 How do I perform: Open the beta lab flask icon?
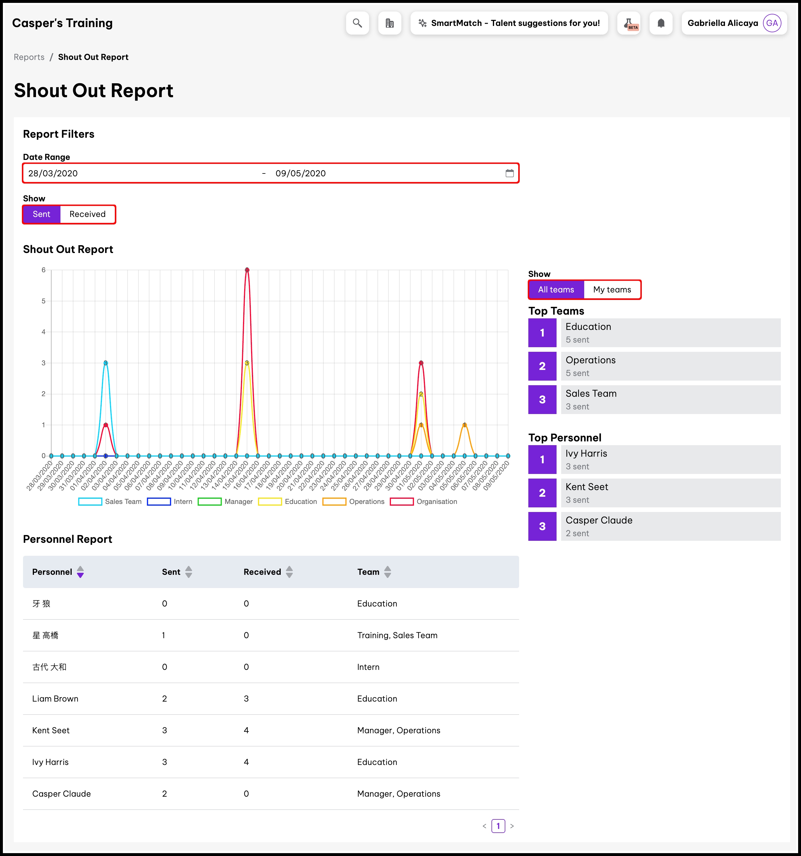point(629,23)
